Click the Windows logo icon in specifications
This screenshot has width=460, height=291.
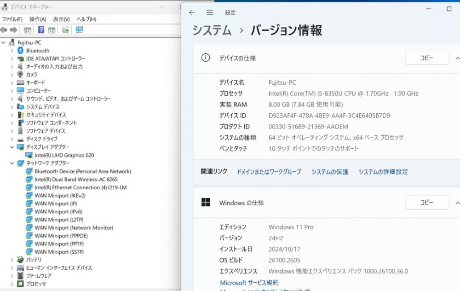coord(206,202)
